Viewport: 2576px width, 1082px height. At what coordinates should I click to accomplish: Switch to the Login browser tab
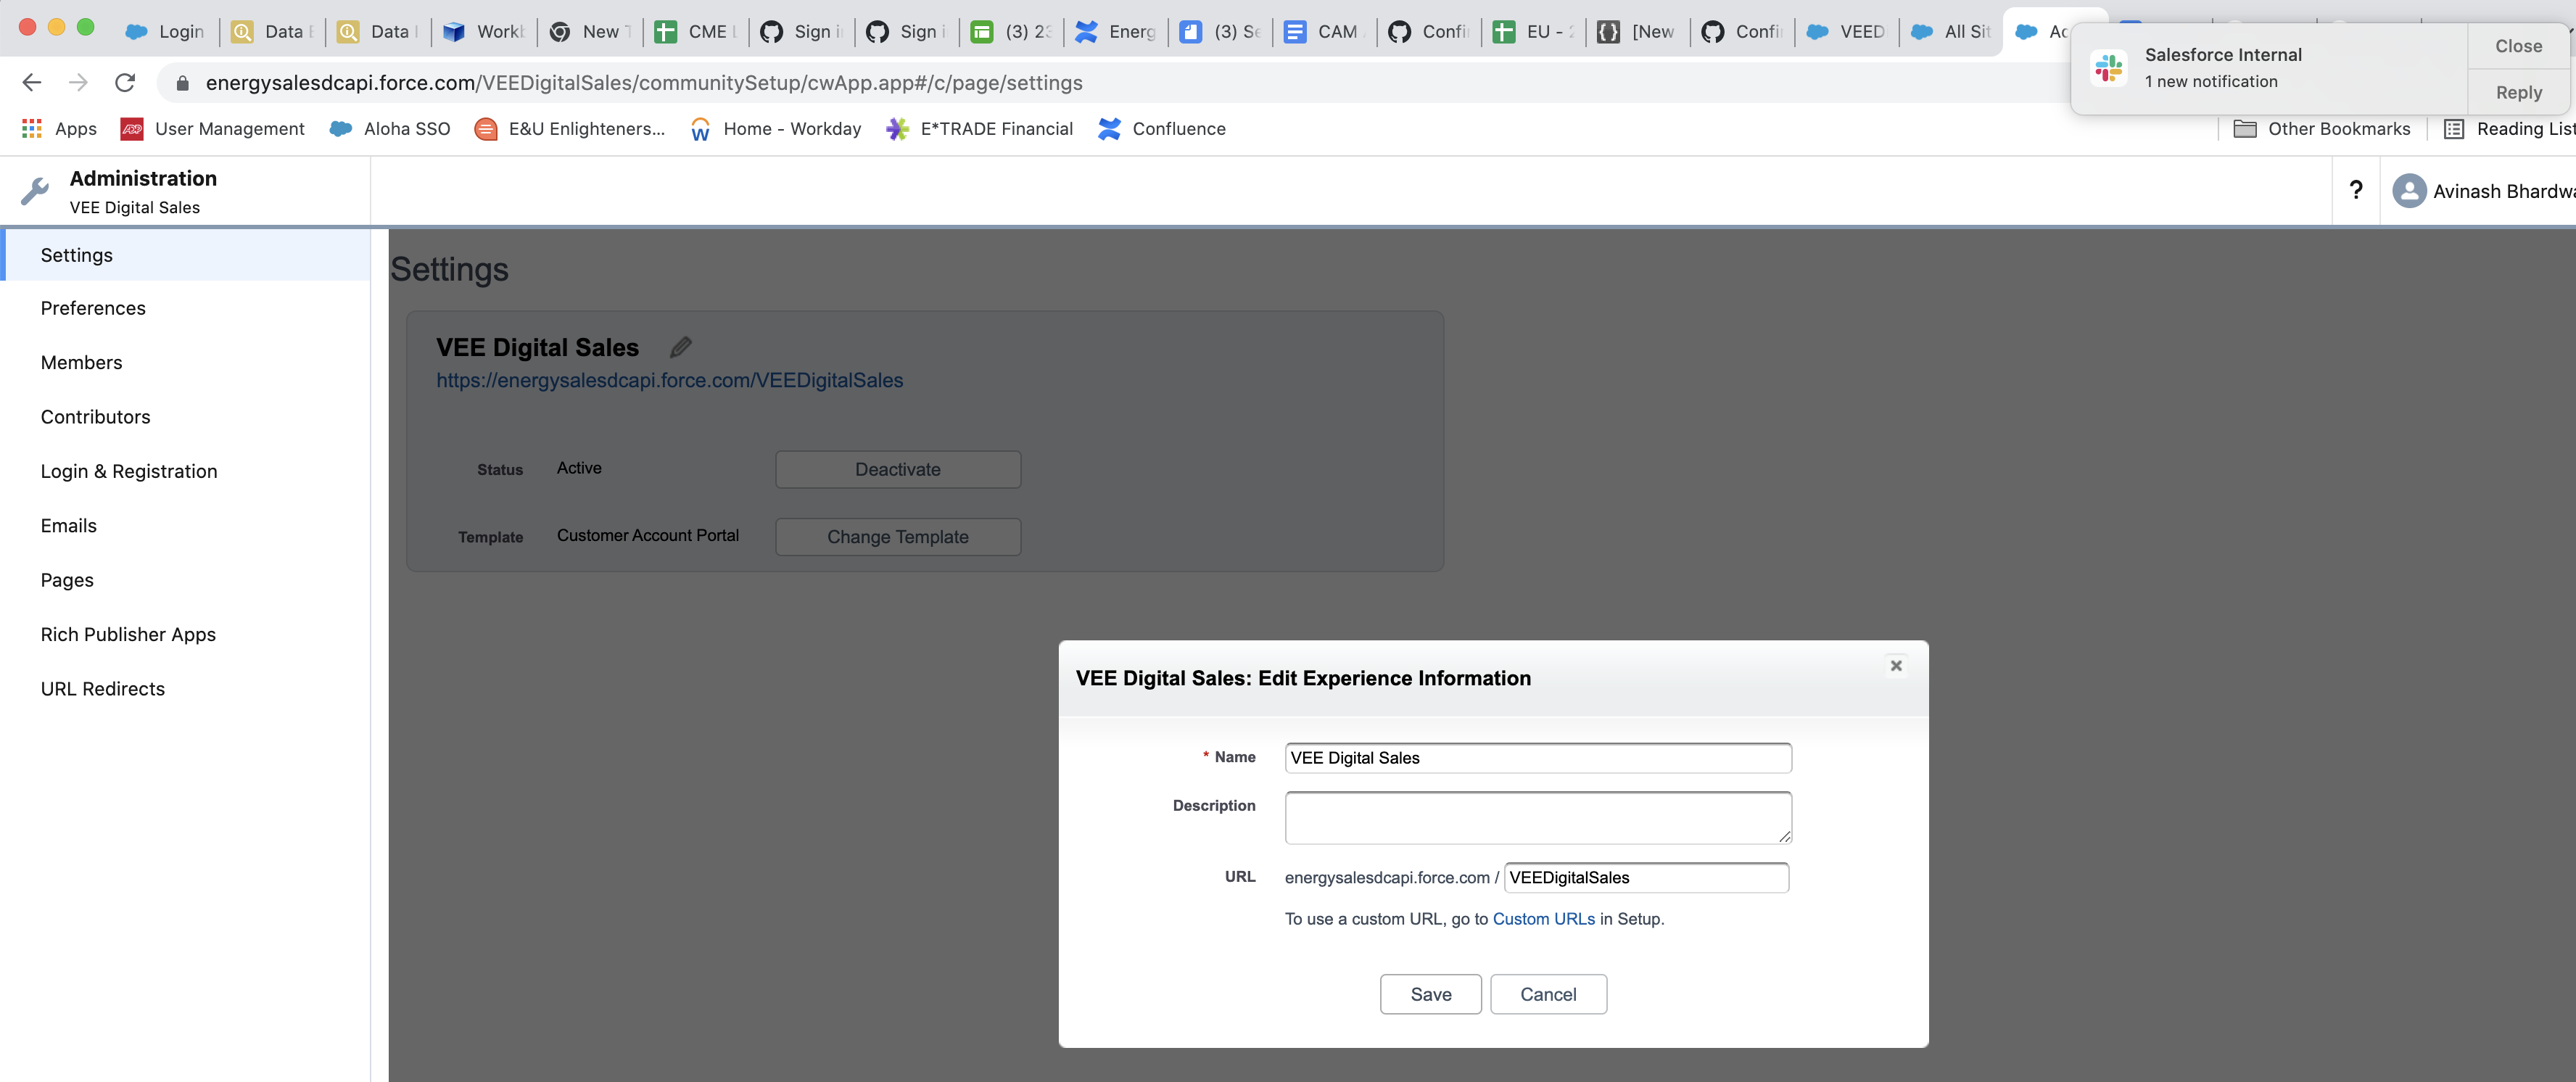pos(166,31)
